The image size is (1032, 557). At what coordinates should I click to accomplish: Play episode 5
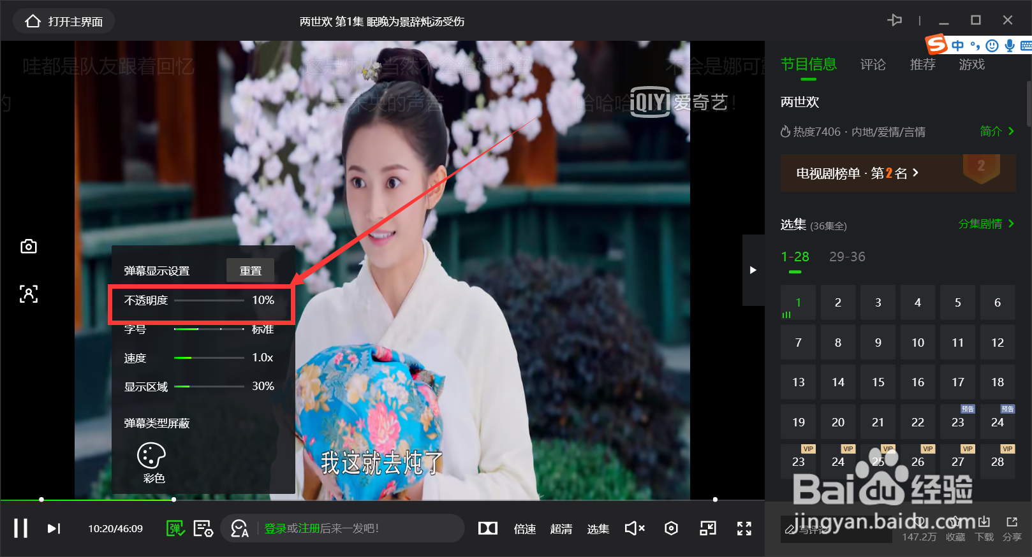pos(957,303)
